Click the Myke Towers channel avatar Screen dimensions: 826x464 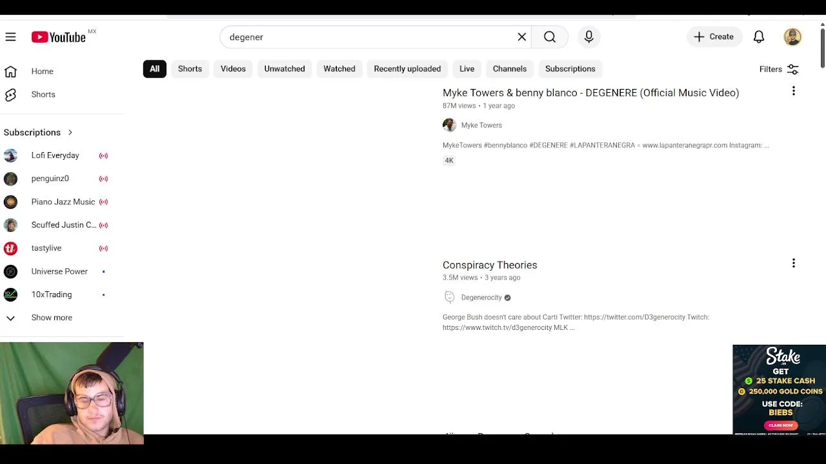pos(449,125)
